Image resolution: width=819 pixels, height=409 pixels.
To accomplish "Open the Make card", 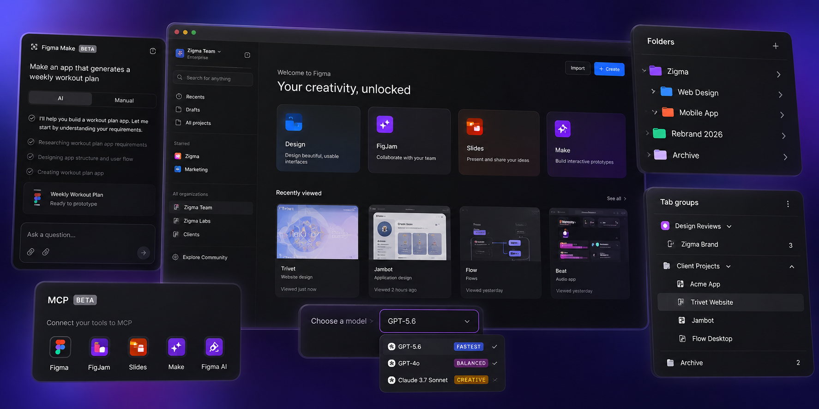I will pos(586,145).
